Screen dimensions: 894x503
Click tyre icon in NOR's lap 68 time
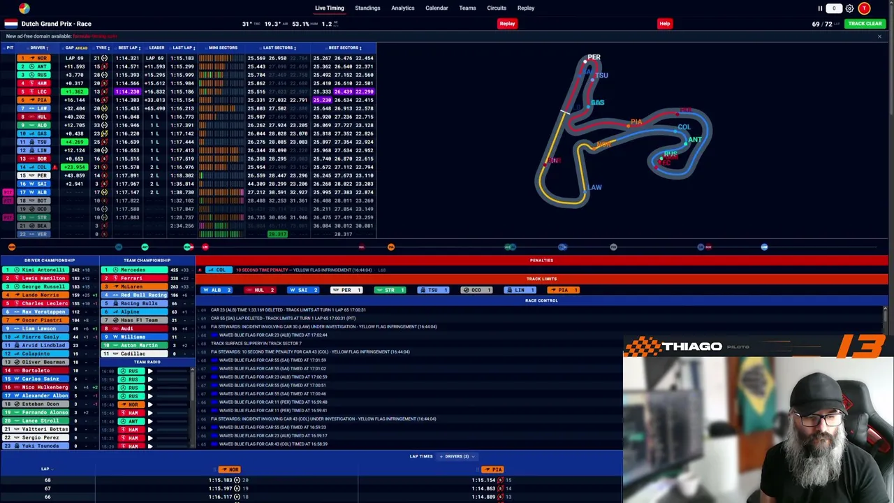[237, 480]
